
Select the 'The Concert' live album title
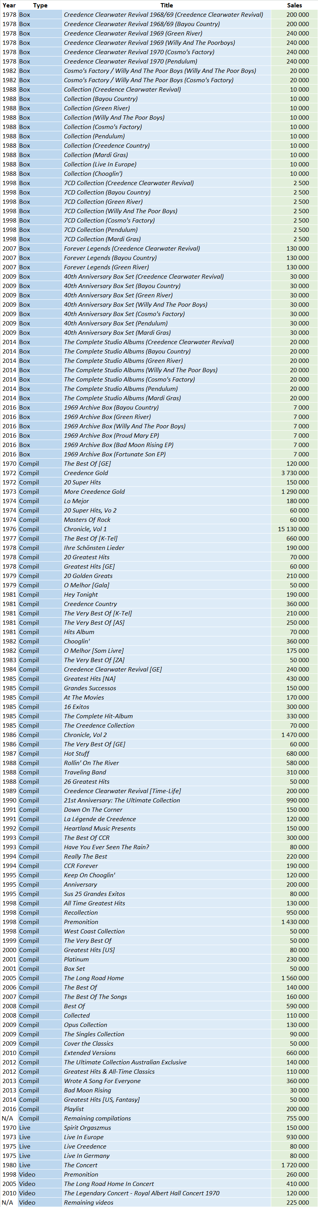[x=81, y=1165]
